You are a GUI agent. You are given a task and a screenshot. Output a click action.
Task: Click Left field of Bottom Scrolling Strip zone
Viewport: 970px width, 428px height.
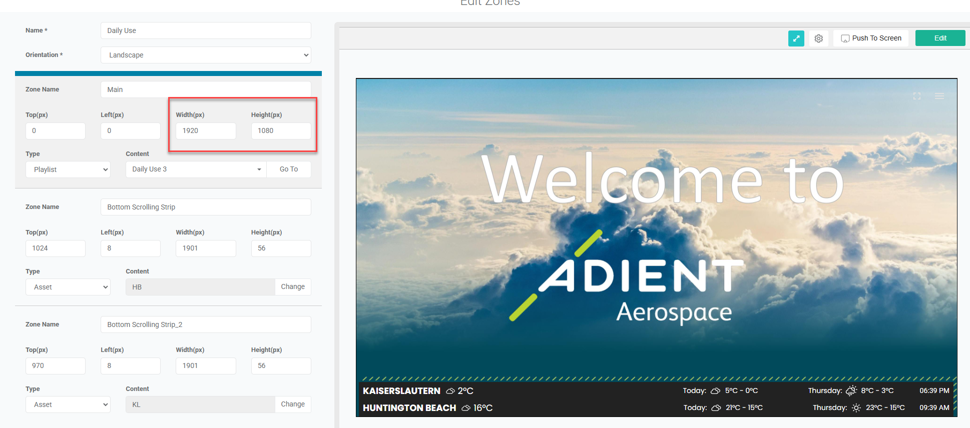coord(131,248)
